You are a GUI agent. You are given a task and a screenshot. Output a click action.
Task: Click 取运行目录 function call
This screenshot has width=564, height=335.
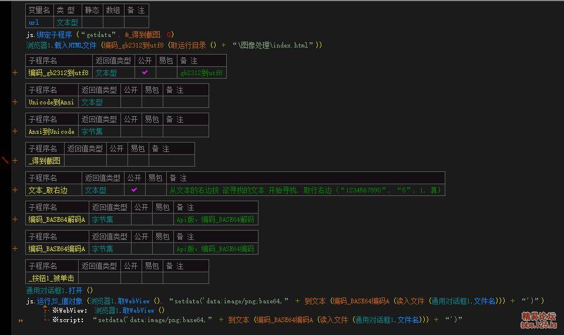(x=189, y=45)
